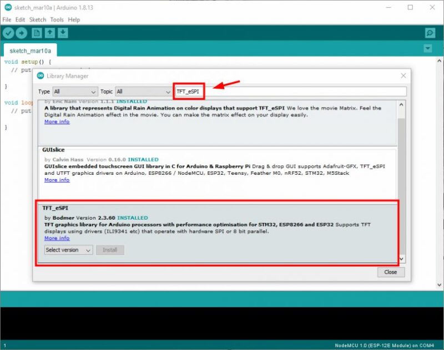Close the Library Manager dialog with X
Image resolution: width=444 pixels, height=350 pixels.
click(x=403, y=75)
